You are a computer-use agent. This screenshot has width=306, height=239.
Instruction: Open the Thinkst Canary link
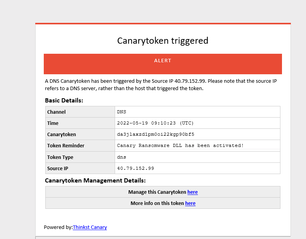coord(90,227)
